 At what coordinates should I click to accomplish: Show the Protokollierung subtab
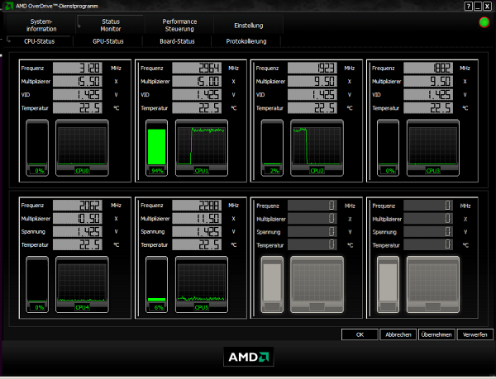246,40
